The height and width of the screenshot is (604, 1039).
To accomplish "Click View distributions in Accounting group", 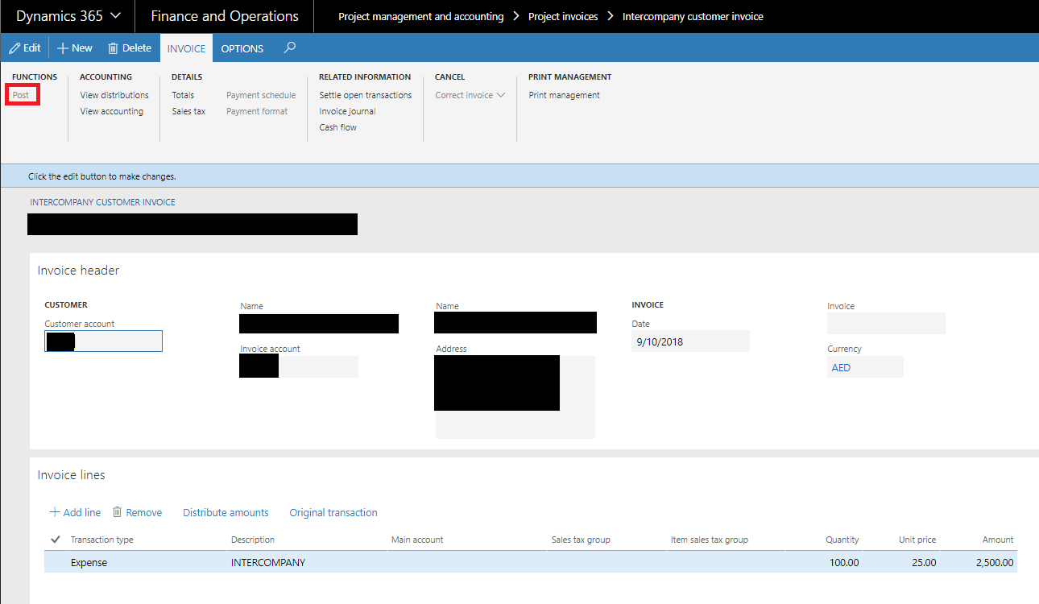I will coord(114,95).
